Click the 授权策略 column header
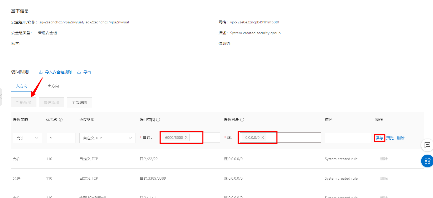The width and height of the screenshot is (433, 198). click(21, 120)
